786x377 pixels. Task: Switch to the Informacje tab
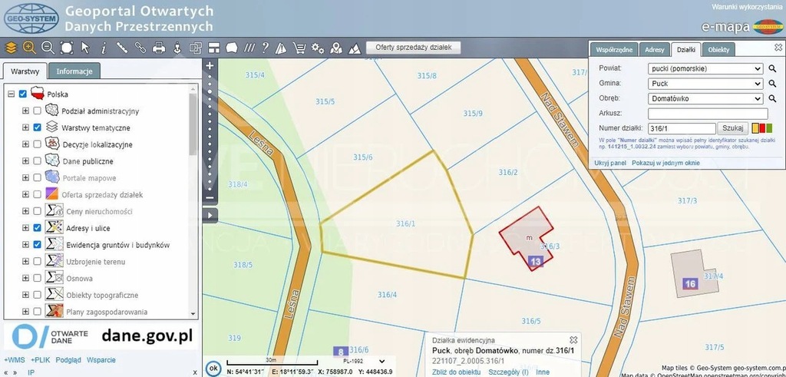74,71
